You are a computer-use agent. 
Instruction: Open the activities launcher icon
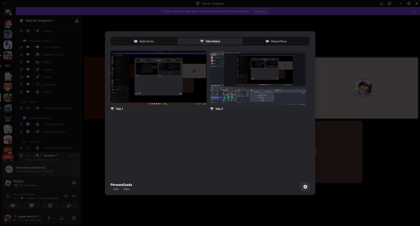click(x=50, y=206)
